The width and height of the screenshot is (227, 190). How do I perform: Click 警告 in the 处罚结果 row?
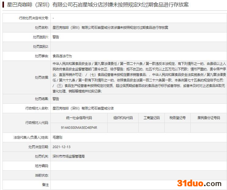click(x=56, y=99)
